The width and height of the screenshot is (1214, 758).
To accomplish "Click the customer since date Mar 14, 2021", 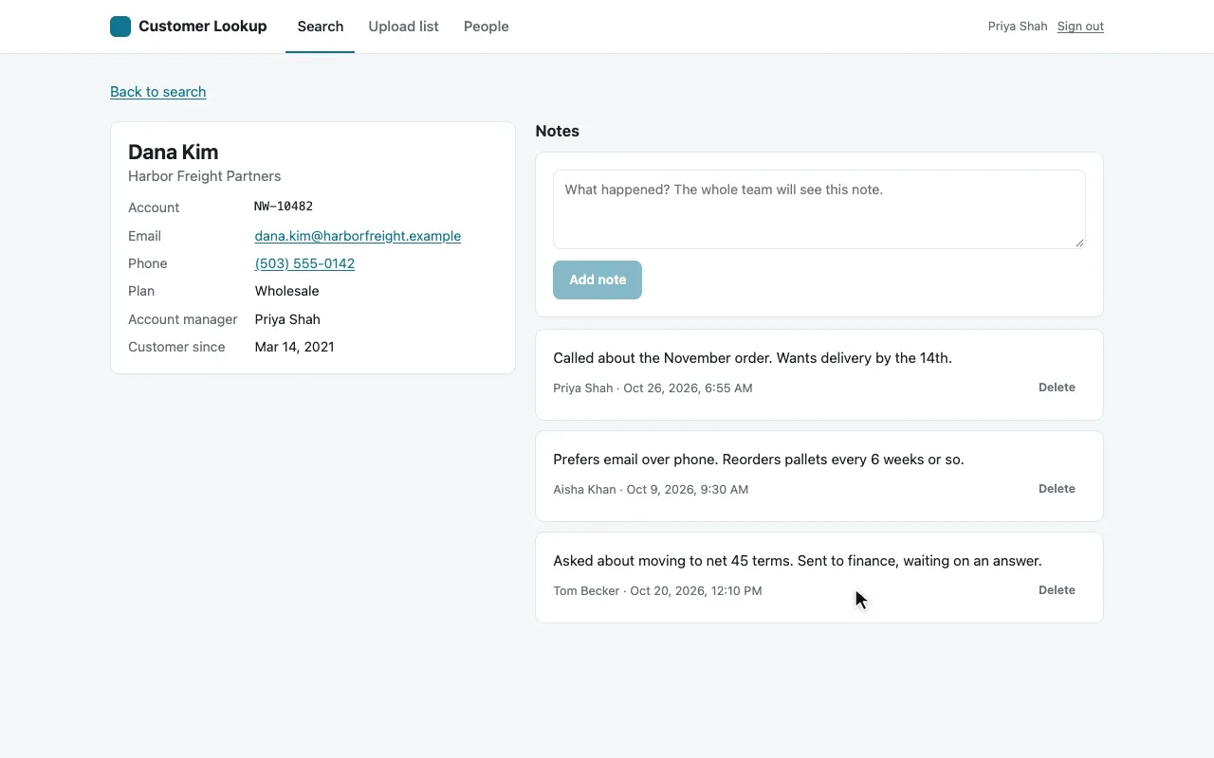I will (294, 347).
